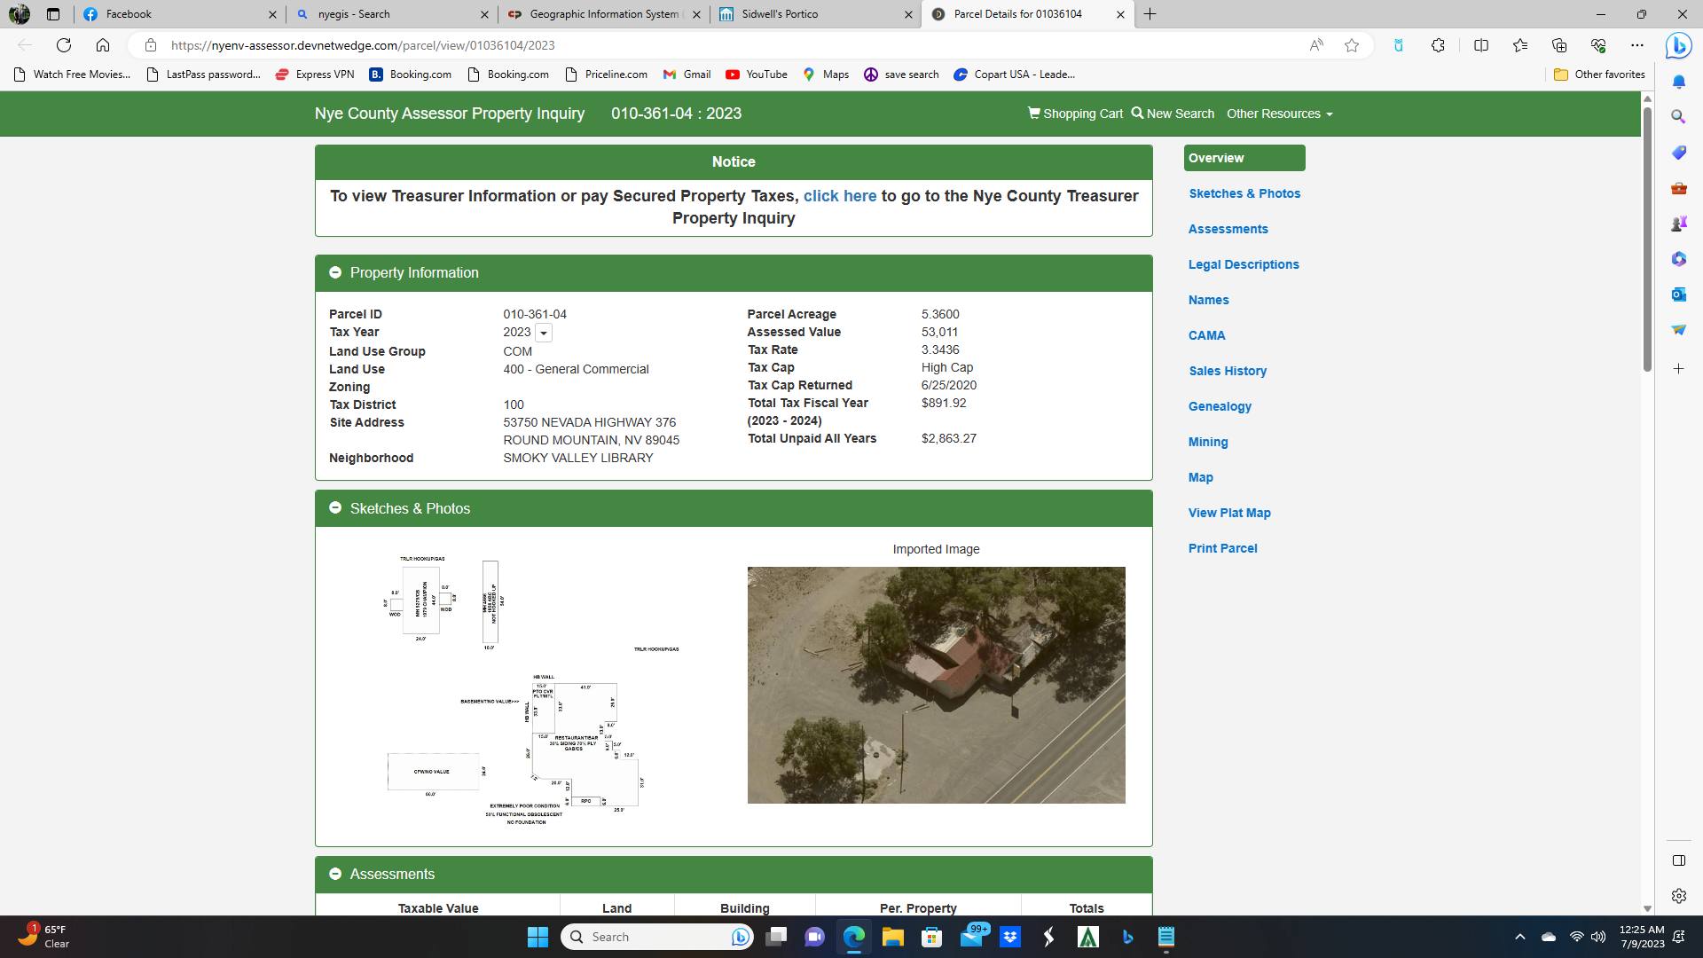Collapse the Property Information section
This screenshot has height=958, width=1703.
(x=335, y=273)
